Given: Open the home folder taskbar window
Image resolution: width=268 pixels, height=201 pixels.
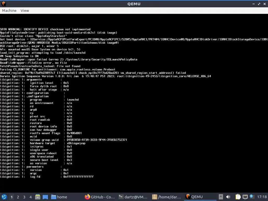Looking at the screenshot, I should [59, 197].
